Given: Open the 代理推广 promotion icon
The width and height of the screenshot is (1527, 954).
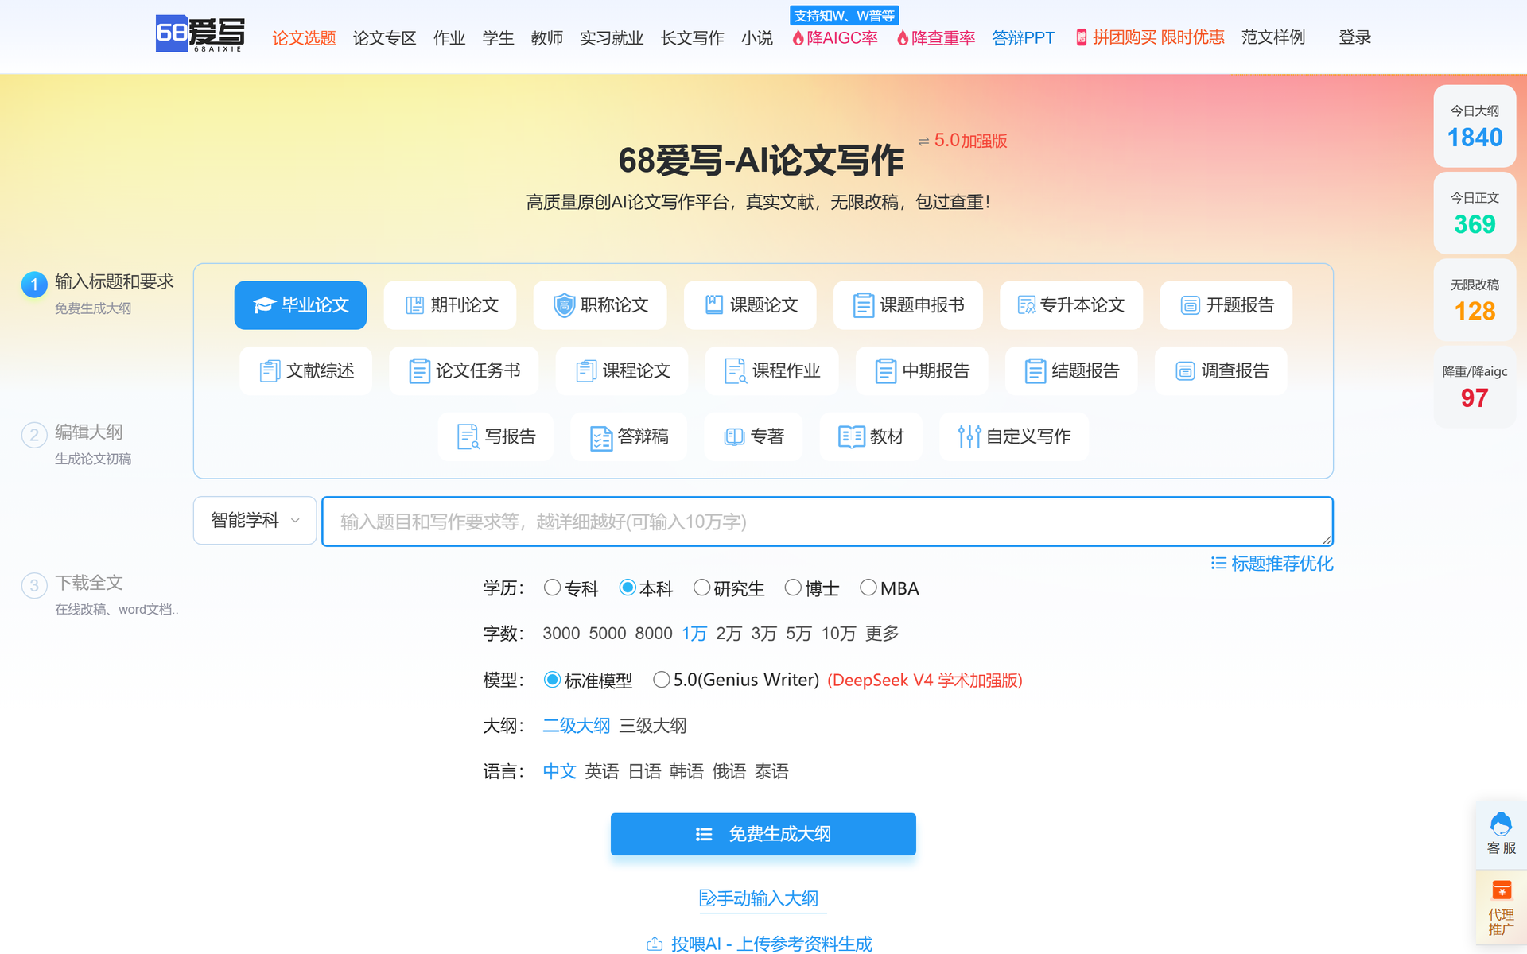Looking at the screenshot, I should [x=1501, y=890].
